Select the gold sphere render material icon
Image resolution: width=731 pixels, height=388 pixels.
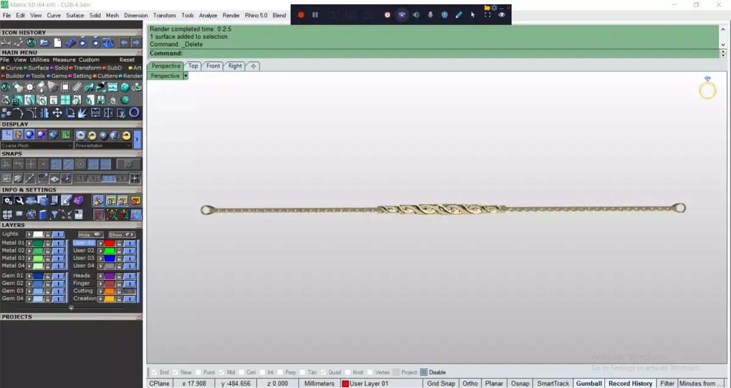[x=126, y=135]
